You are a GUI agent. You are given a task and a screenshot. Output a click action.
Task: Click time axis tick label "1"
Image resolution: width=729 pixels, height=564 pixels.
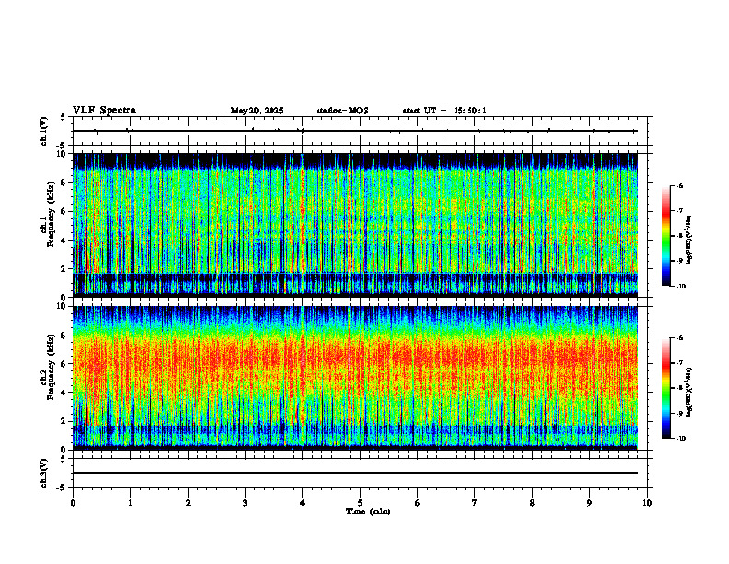click(x=130, y=503)
